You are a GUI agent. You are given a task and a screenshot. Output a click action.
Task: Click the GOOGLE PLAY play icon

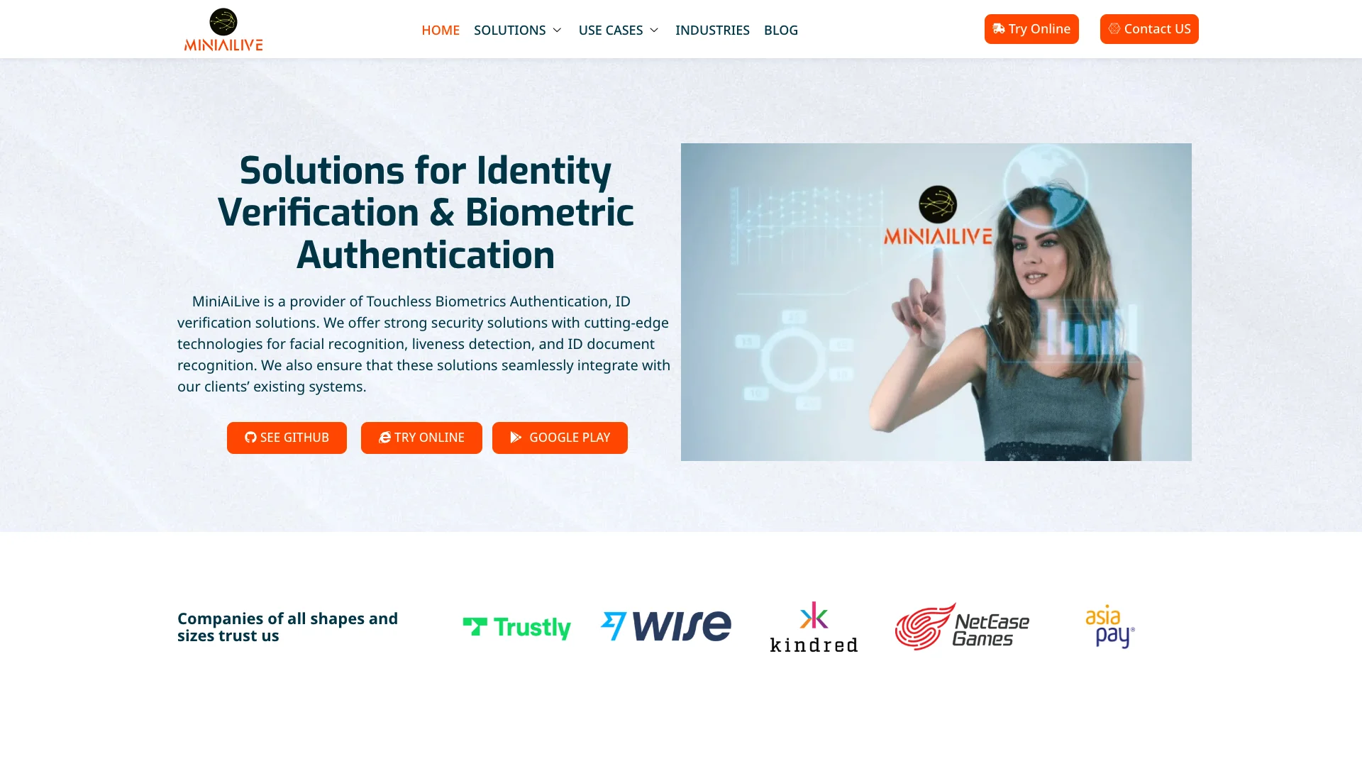516,437
